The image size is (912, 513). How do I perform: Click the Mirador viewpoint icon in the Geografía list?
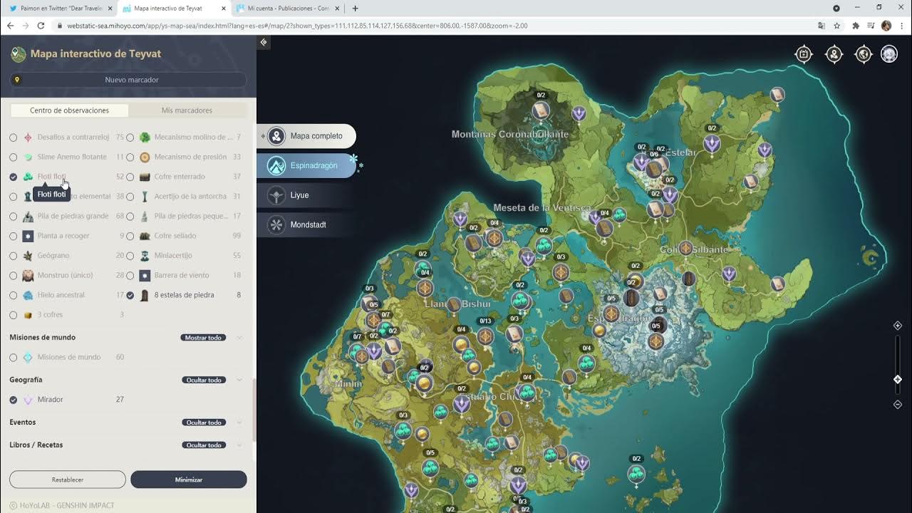(x=28, y=400)
